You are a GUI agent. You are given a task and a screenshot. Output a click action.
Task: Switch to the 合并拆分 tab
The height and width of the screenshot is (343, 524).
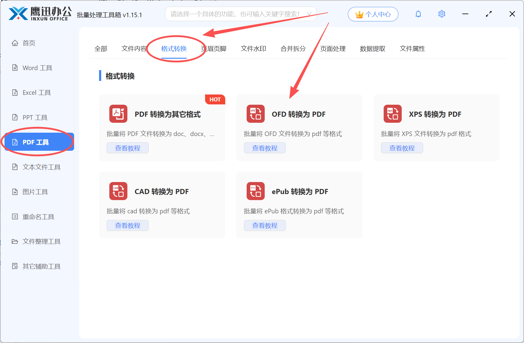pos(293,49)
